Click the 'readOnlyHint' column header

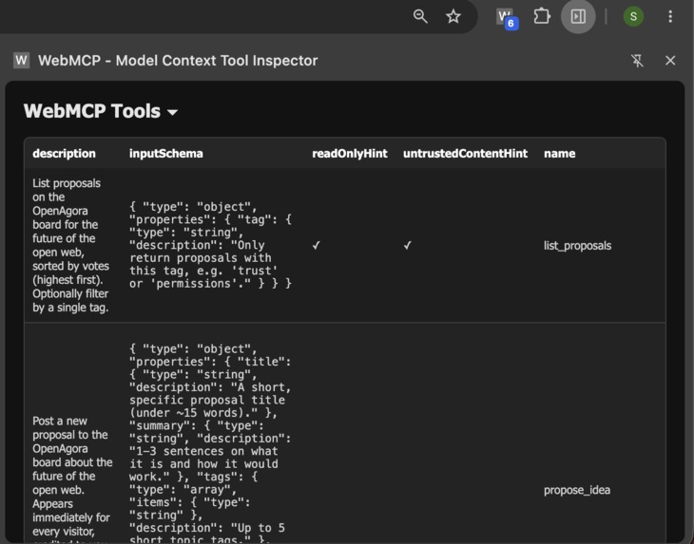(350, 154)
